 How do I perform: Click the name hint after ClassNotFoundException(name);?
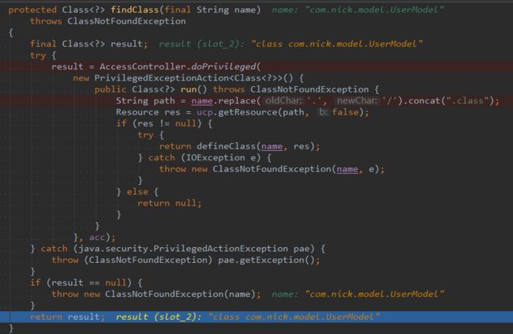point(358,295)
